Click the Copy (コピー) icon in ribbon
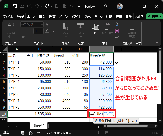Screen dimensions: 163x136 point(95,28)
